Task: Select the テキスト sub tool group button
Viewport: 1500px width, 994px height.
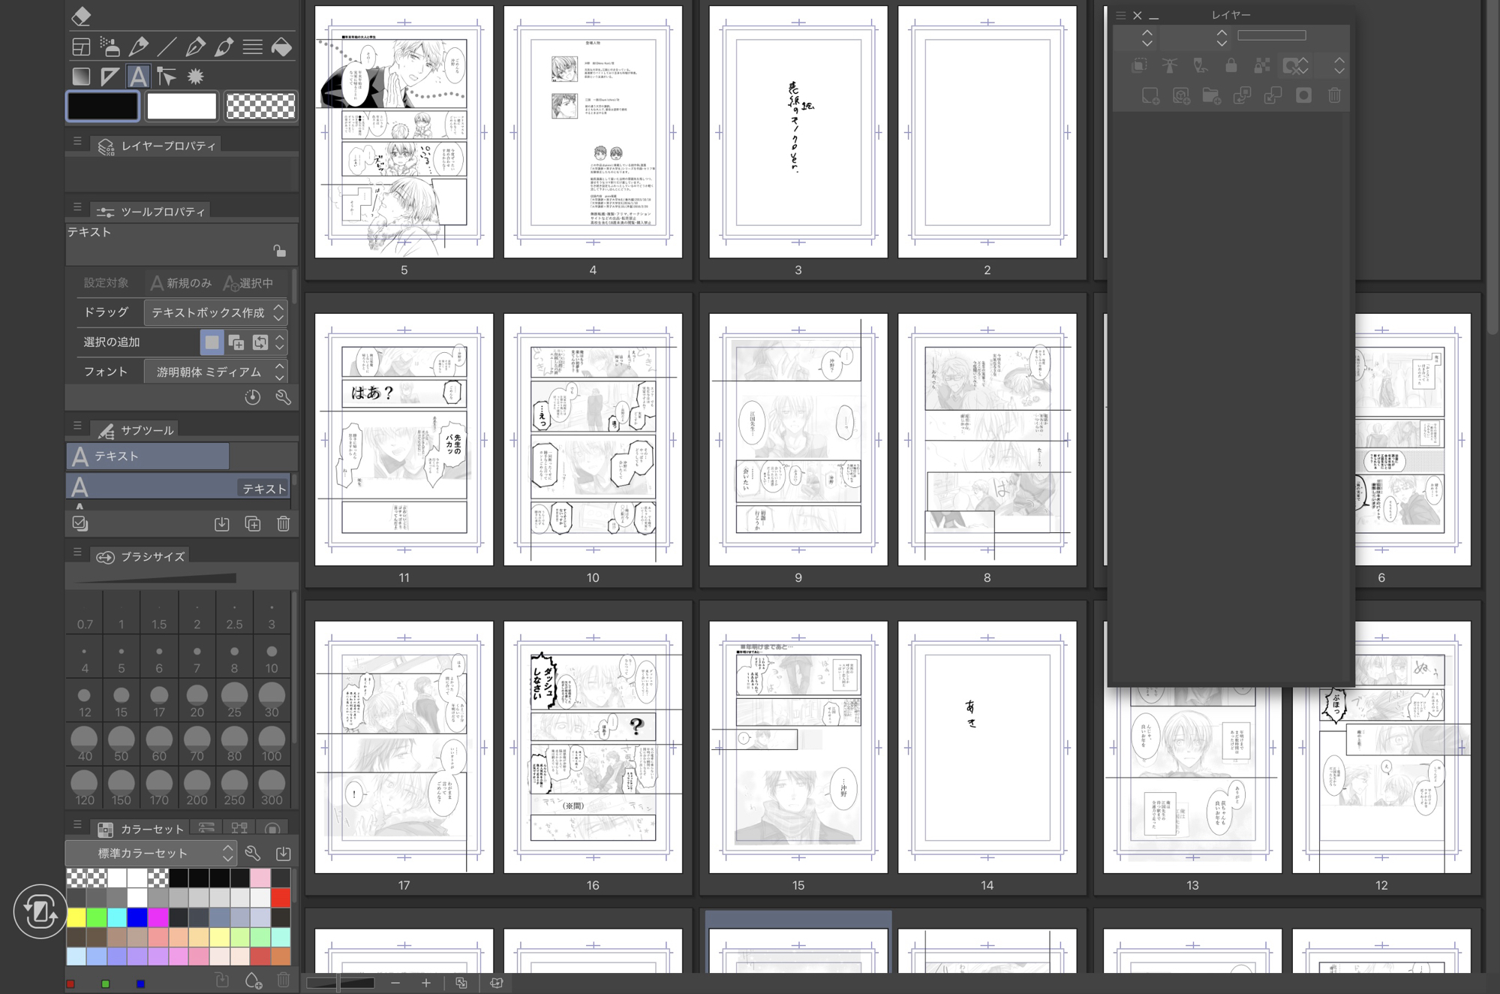Action: click(148, 456)
